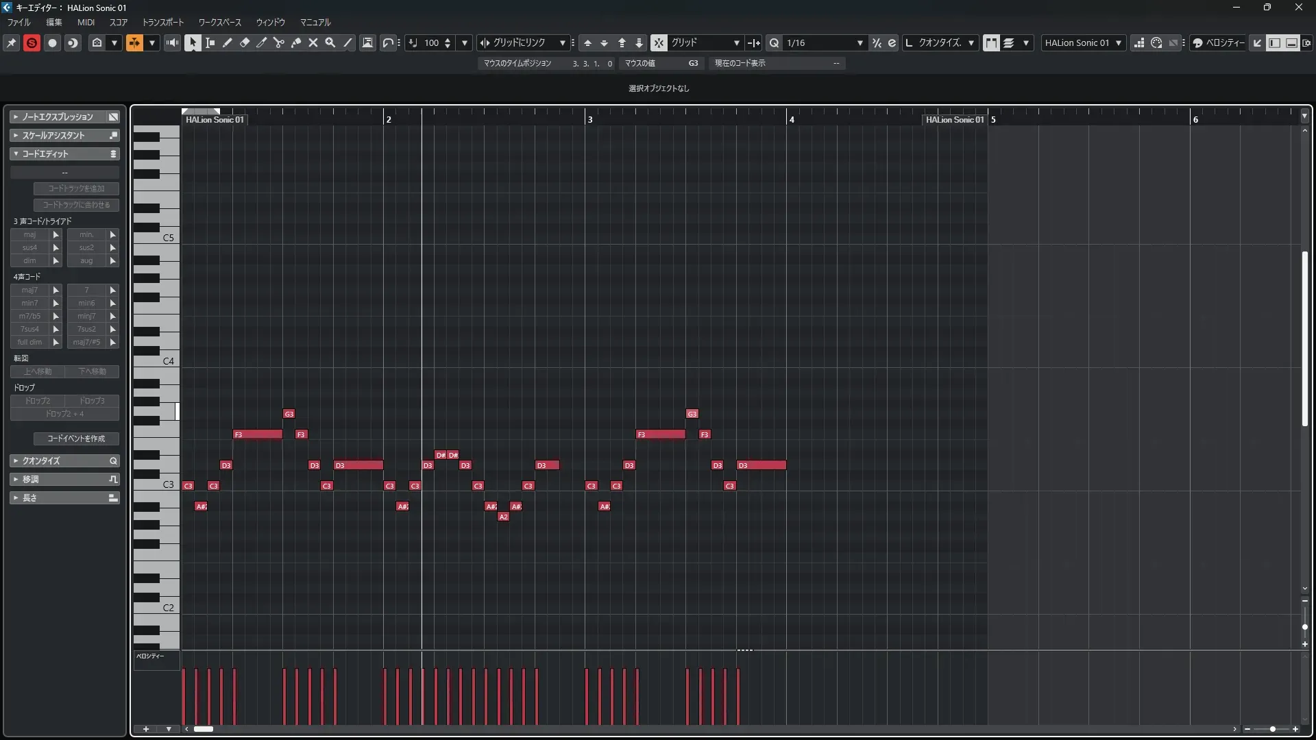
Task: Increase insert velocity stepper value
Action: (x=448, y=39)
